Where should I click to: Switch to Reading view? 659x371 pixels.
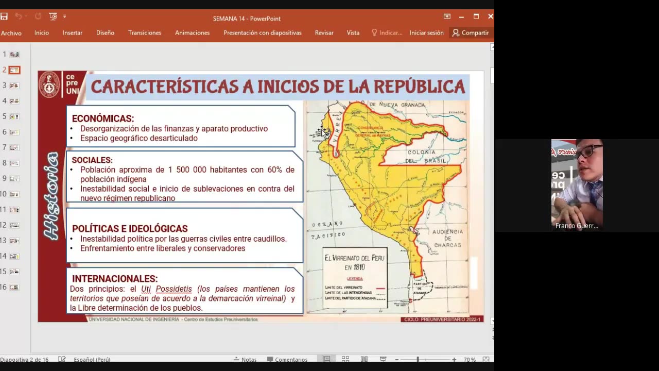[x=364, y=359]
